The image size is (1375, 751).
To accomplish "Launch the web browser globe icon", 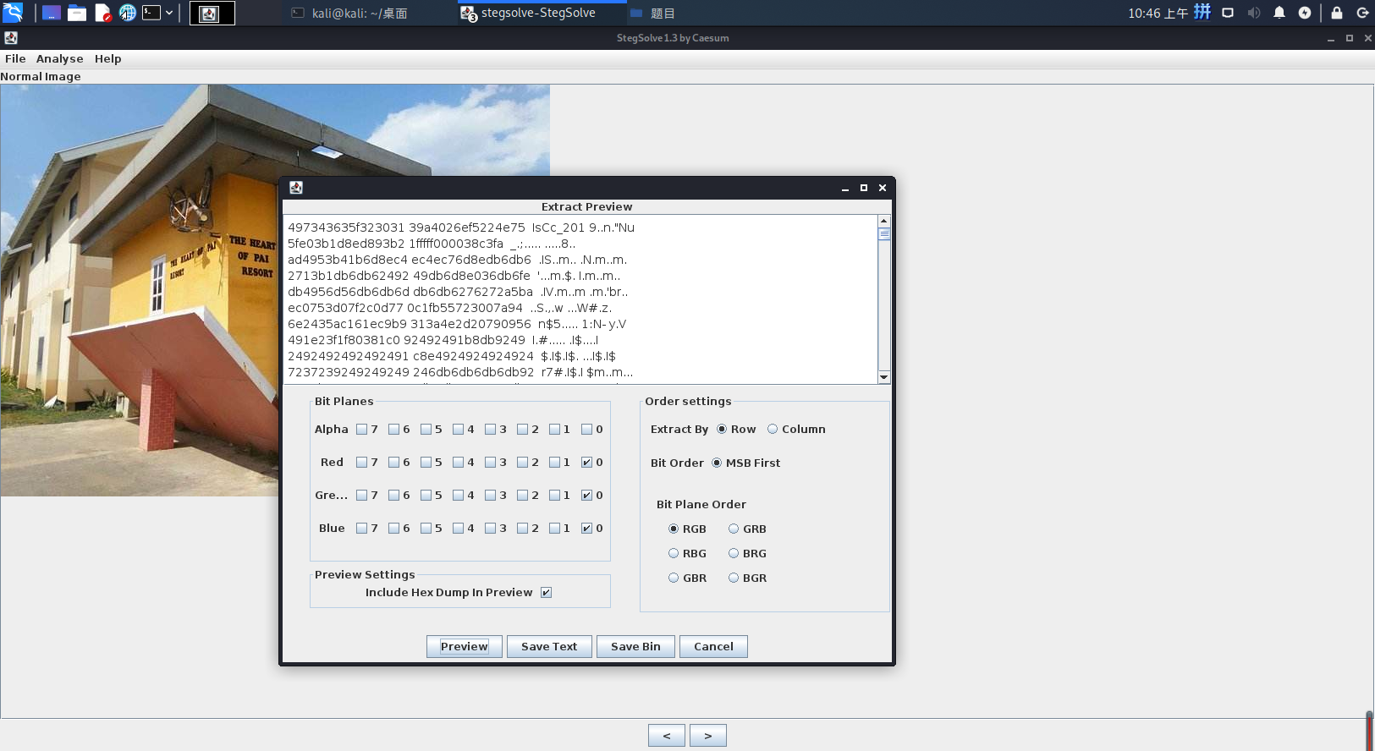I will [128, 13].
